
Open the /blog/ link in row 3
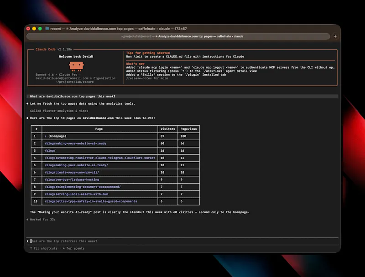point(50,151)
